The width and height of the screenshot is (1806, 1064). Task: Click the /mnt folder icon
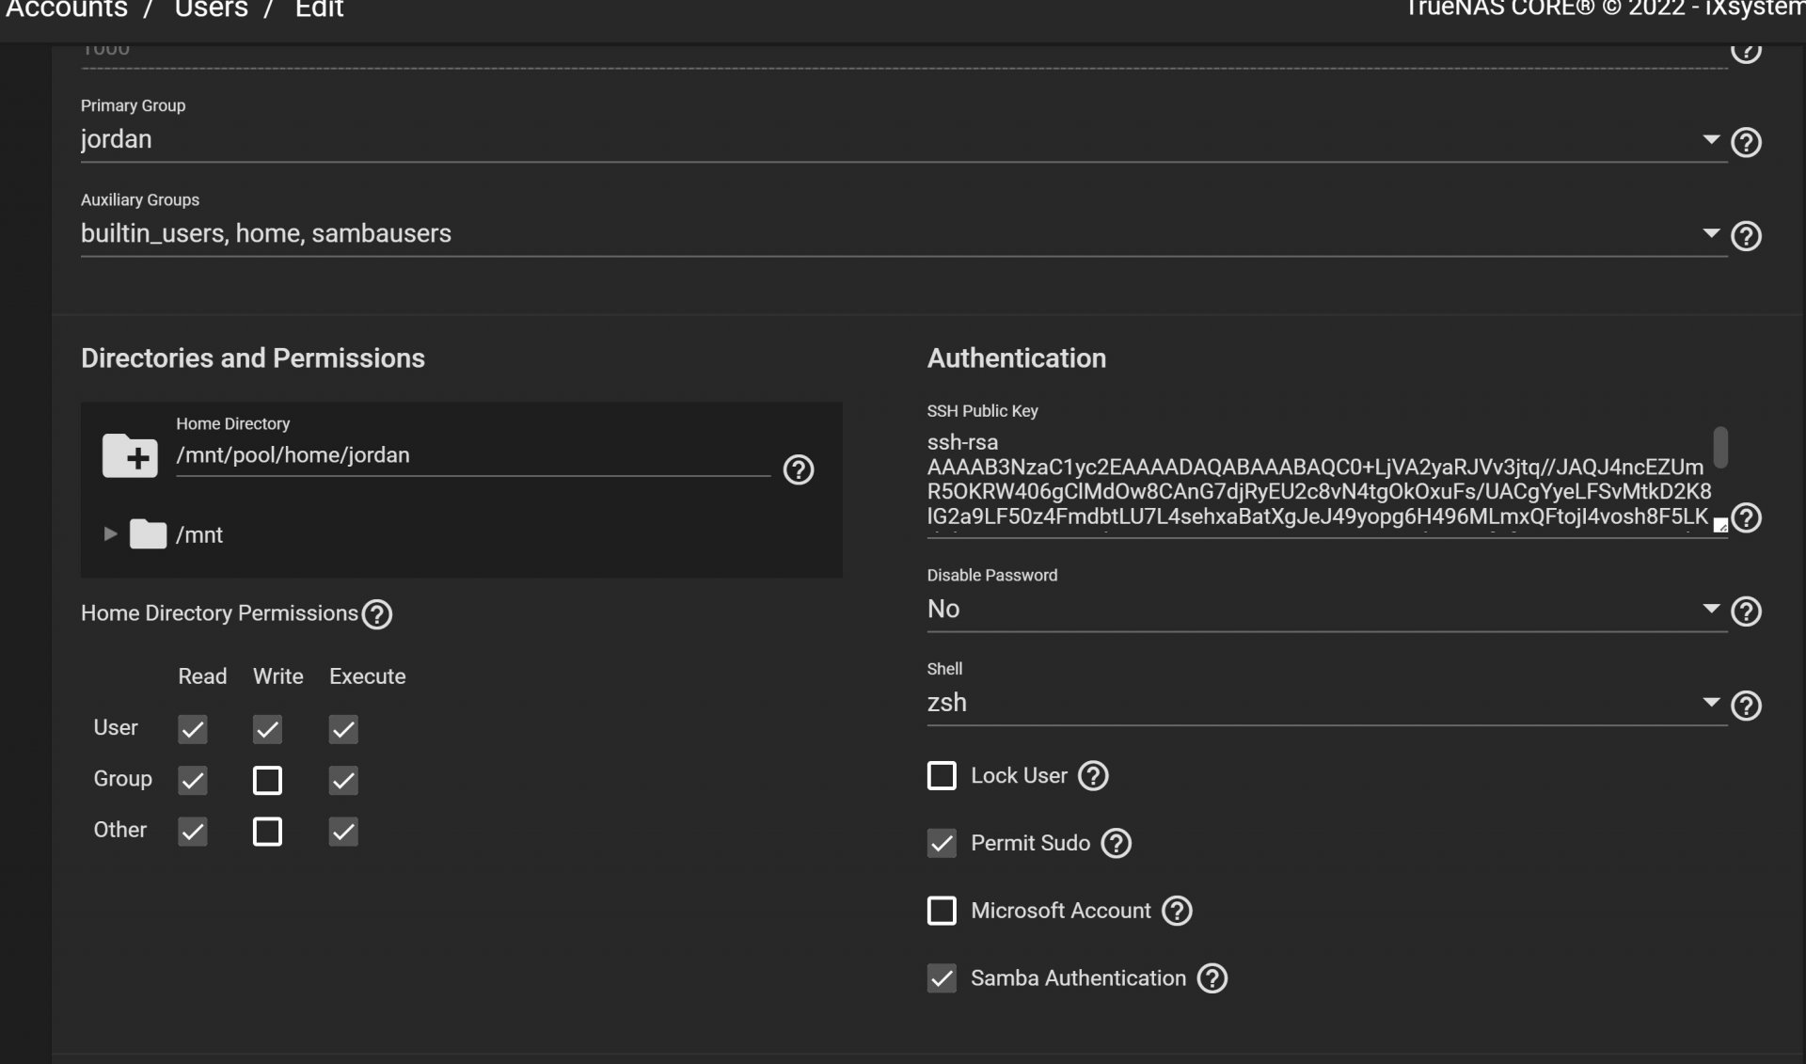pos(148,533)
